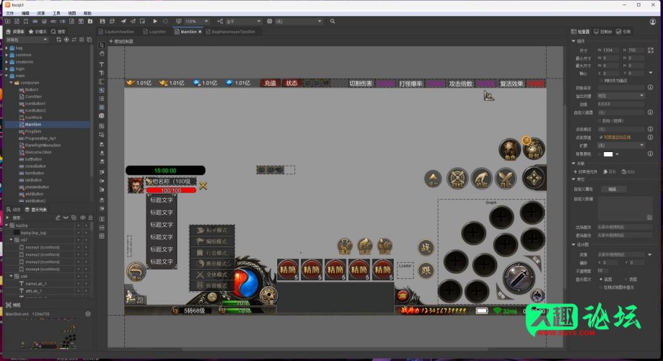Expand the common package in tree
The height and width of the screenshot is (361, 663).
[x=6, y=55]
